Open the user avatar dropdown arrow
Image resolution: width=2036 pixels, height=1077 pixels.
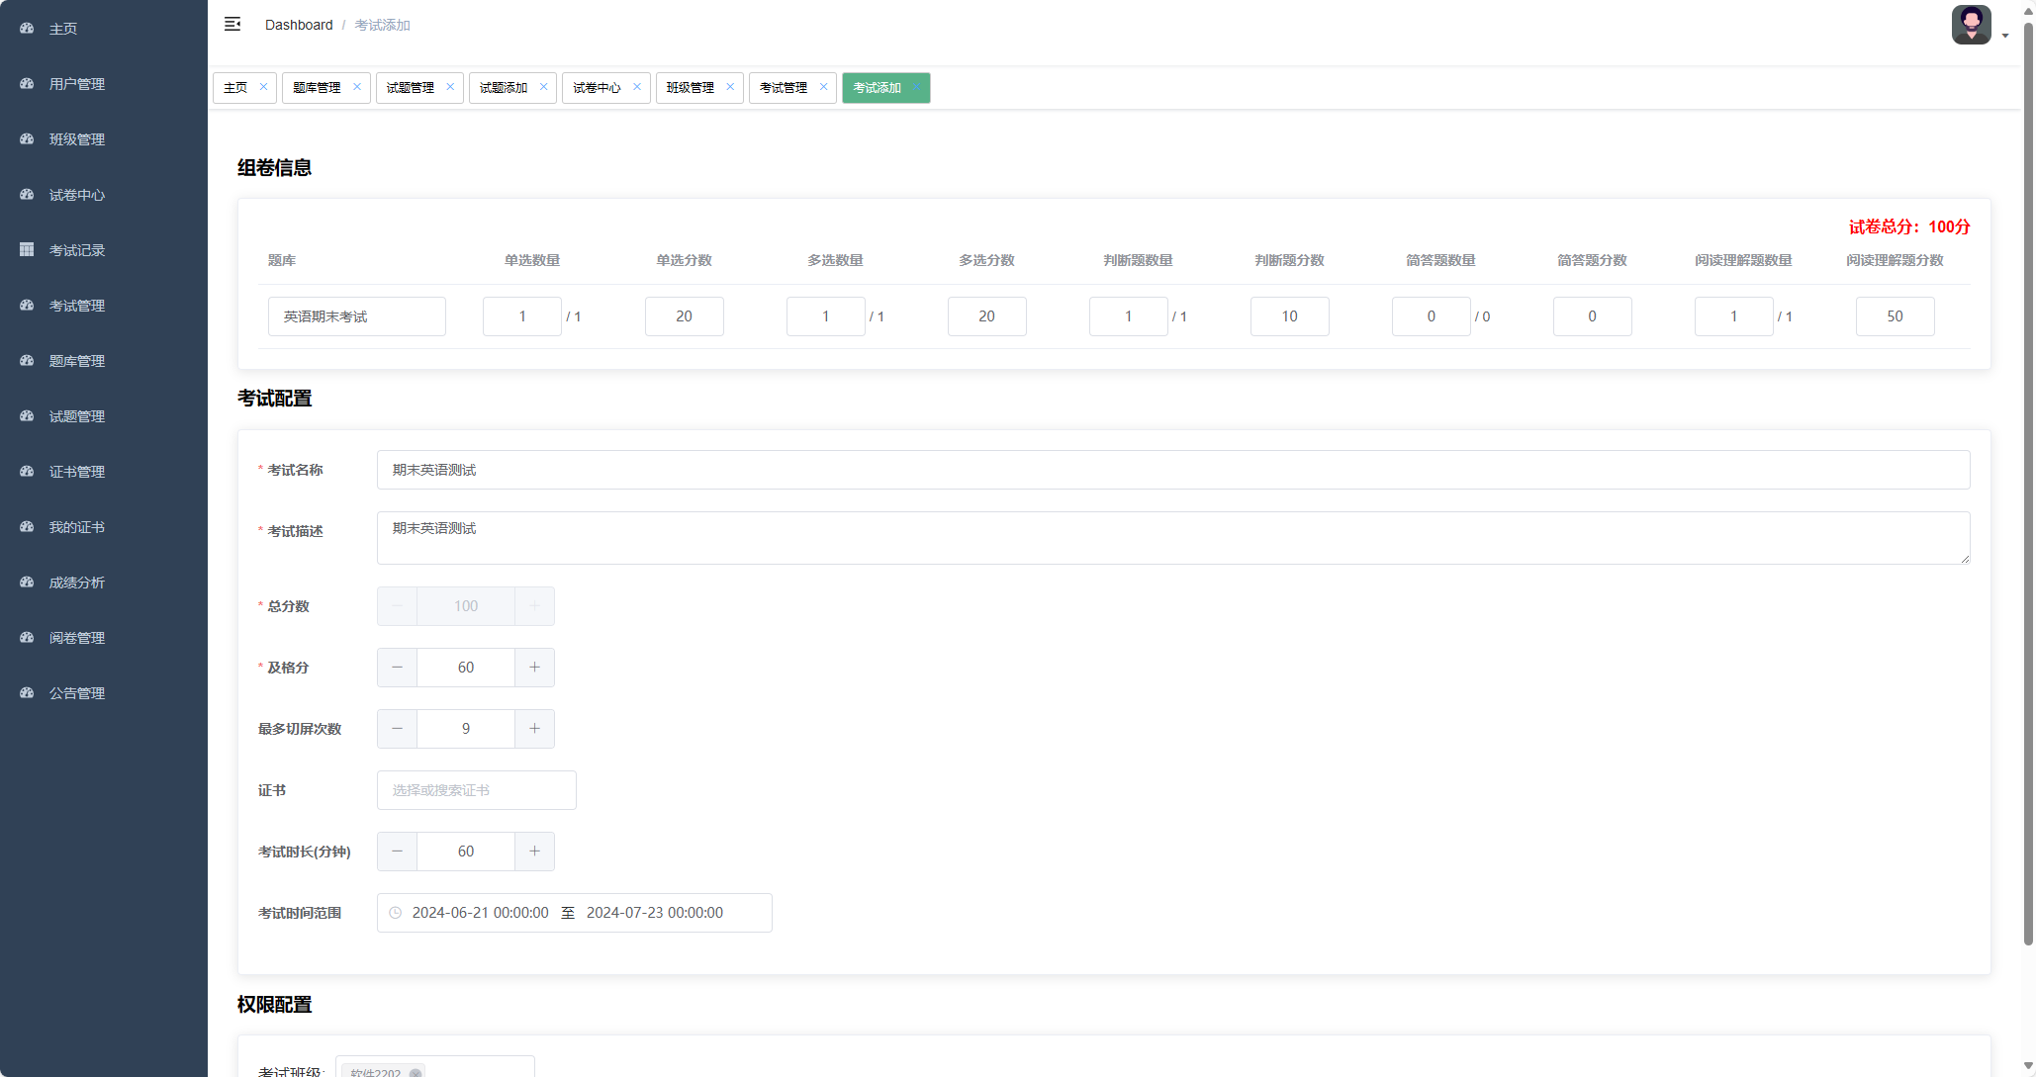point(2005,36)
